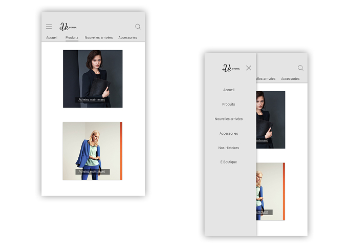Image resolution: width=348 pixels, height=249 pixels.
Task: Open the blue suit photo in right mockup
Action: tap(271, 192)
